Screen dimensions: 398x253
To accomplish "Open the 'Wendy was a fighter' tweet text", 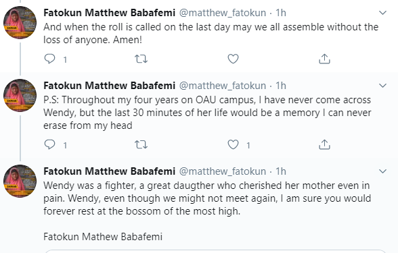I will 207,198.
